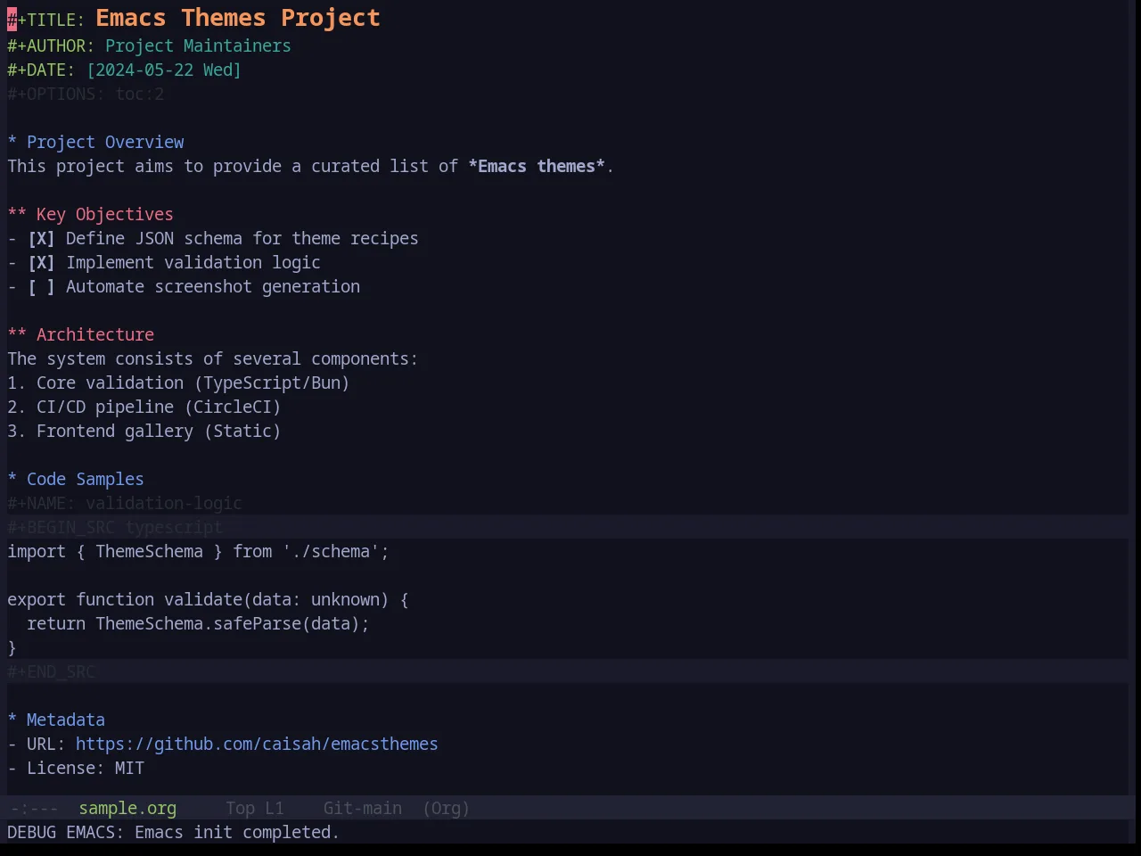Click the '- License: MIT' line
This screenshot has height=856, width=1141.
(76, 769)
